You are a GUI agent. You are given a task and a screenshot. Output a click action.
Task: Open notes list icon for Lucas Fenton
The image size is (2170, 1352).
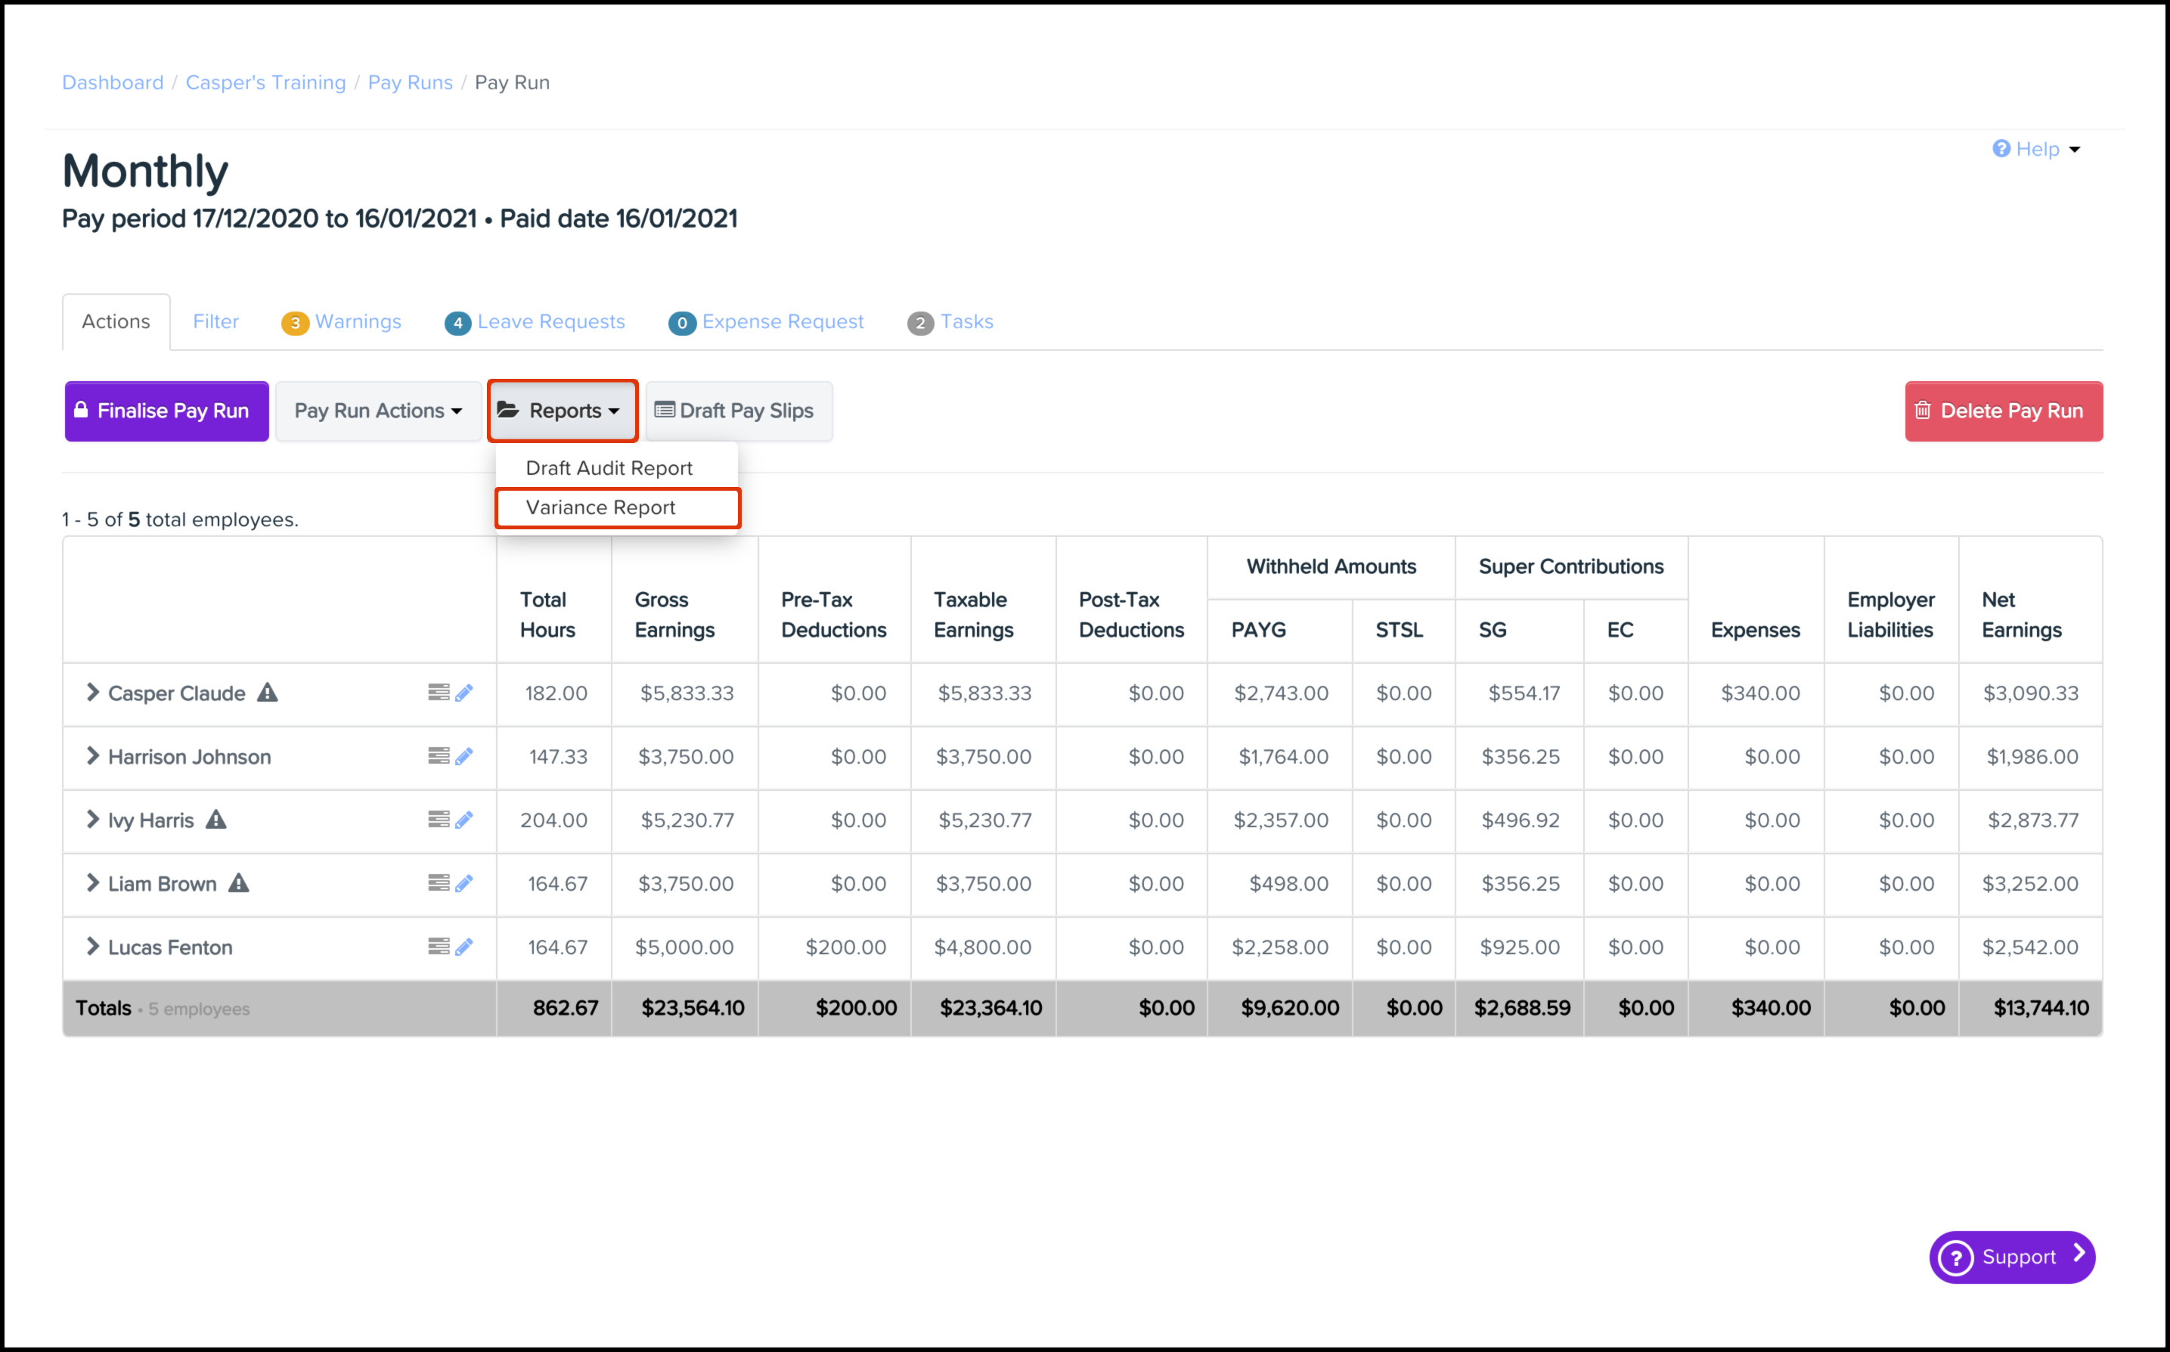438,947
